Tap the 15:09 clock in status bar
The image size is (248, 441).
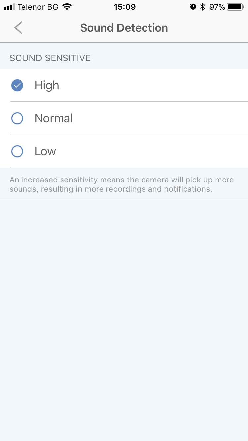click(x=124, y=7)
